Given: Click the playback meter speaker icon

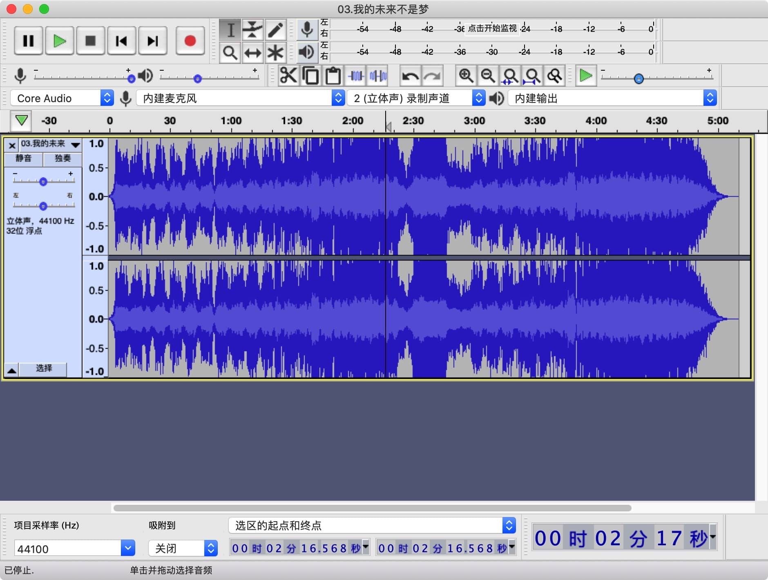Looking at the screenshot, I should tap(307, 53).
